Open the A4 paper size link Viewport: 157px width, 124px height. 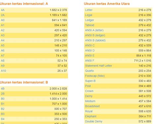coord(3,40)
